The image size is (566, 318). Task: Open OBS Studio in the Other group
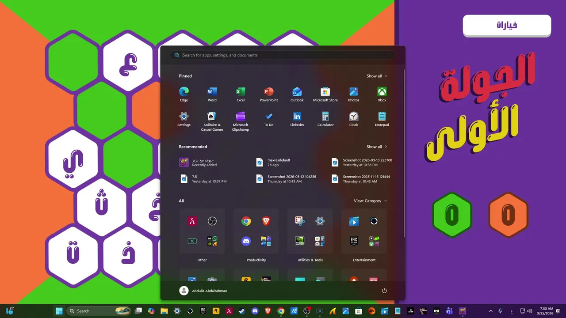212,221
